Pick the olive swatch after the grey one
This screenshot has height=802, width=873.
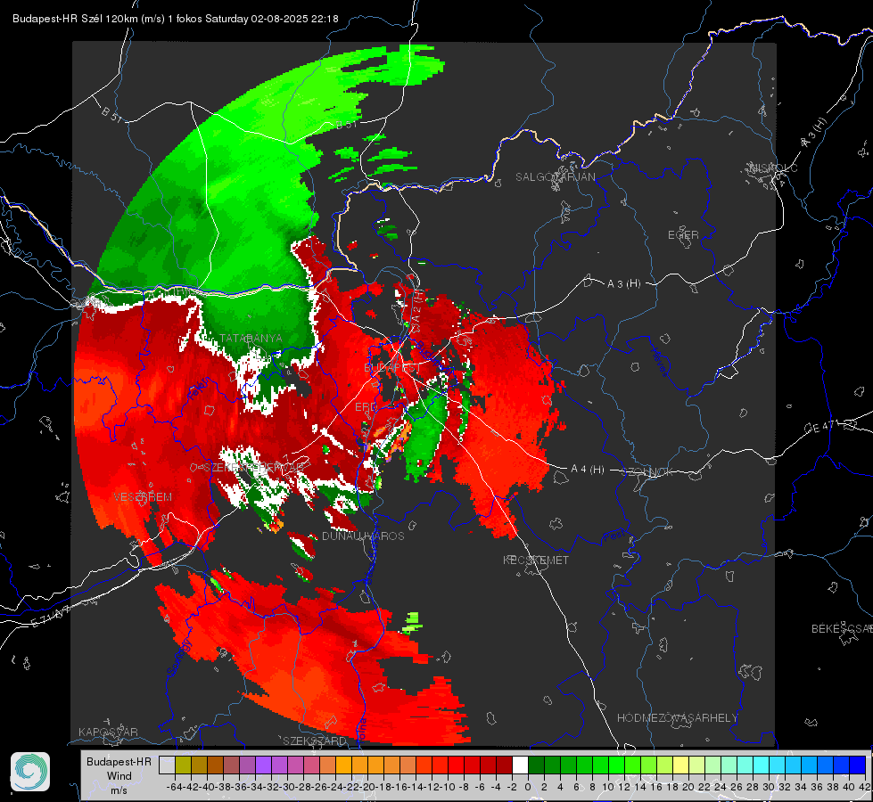coord(183,765)
